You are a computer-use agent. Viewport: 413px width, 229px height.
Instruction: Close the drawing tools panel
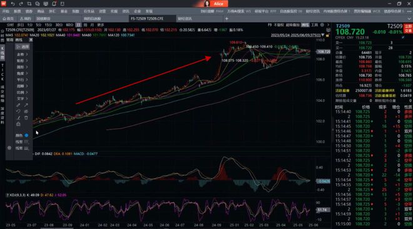pyautogui.click(x=31, y=40)
